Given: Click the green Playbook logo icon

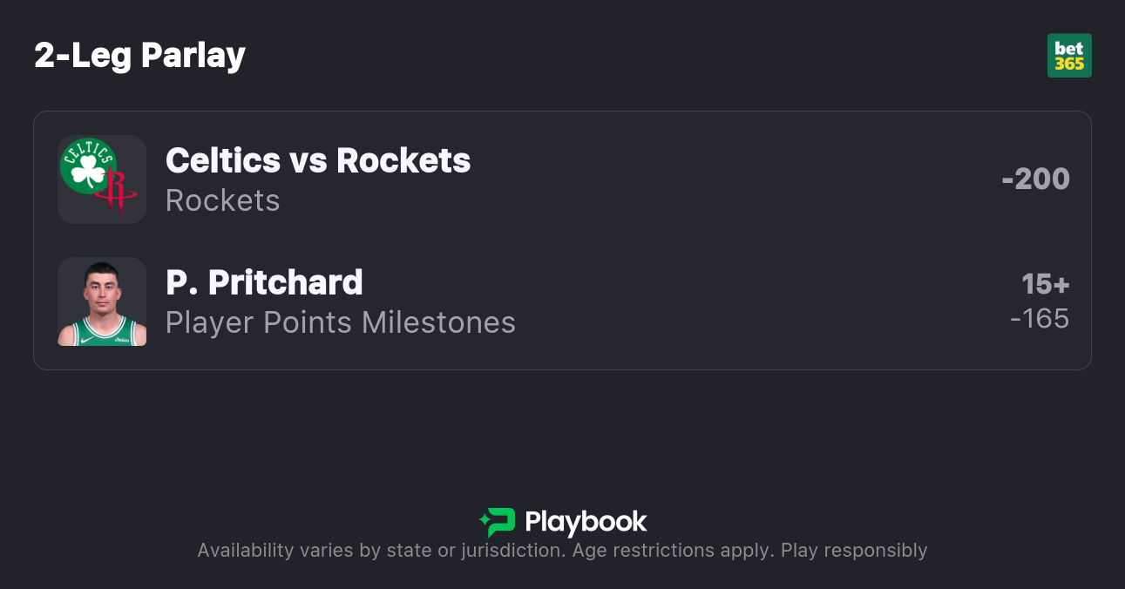Looking at the screenshot, I should [497, 522].
